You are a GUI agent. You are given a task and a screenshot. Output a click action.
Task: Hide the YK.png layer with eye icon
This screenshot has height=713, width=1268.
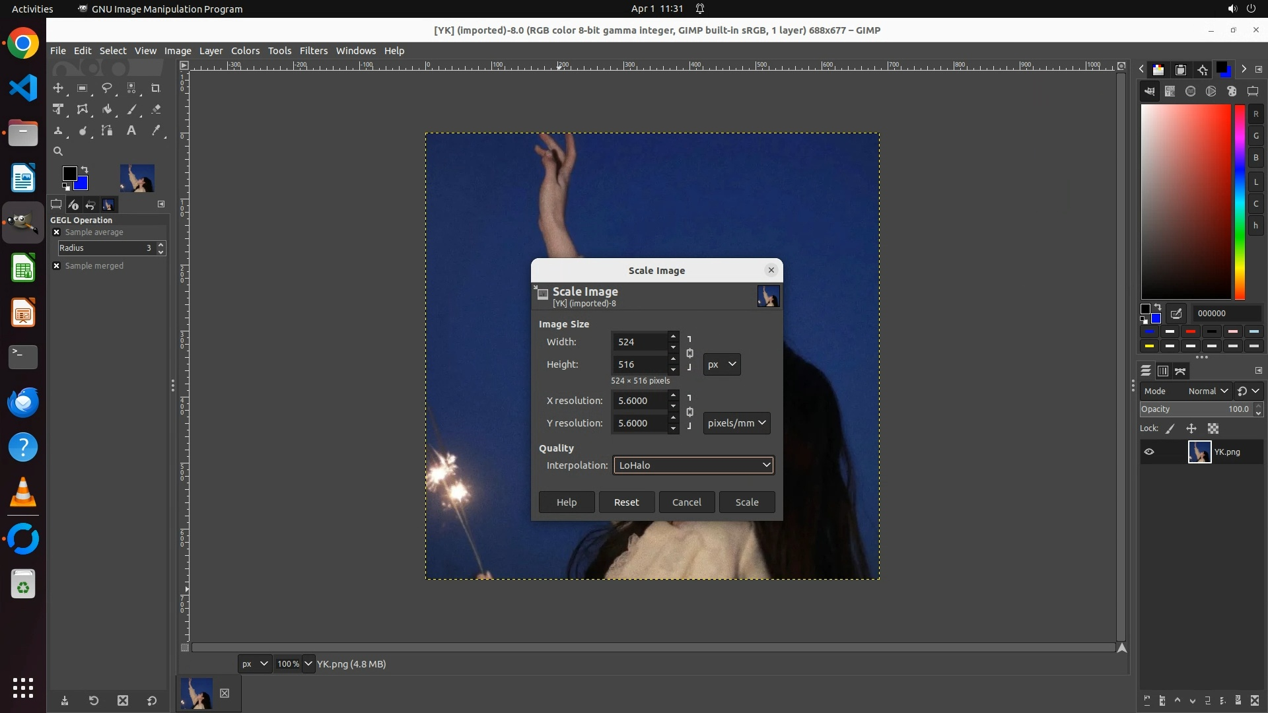1149,452
